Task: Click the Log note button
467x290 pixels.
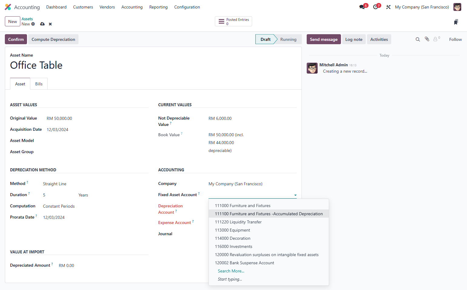Action: [x=354, y=39]
